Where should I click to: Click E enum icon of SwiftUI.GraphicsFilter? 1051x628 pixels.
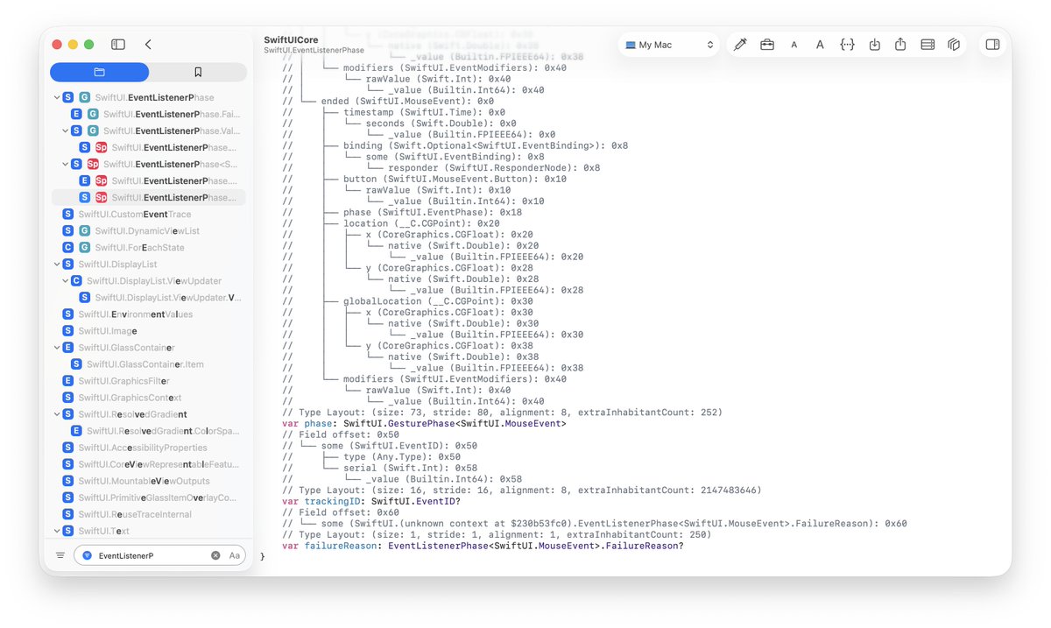pyautogui.click(x=68, y=381)
